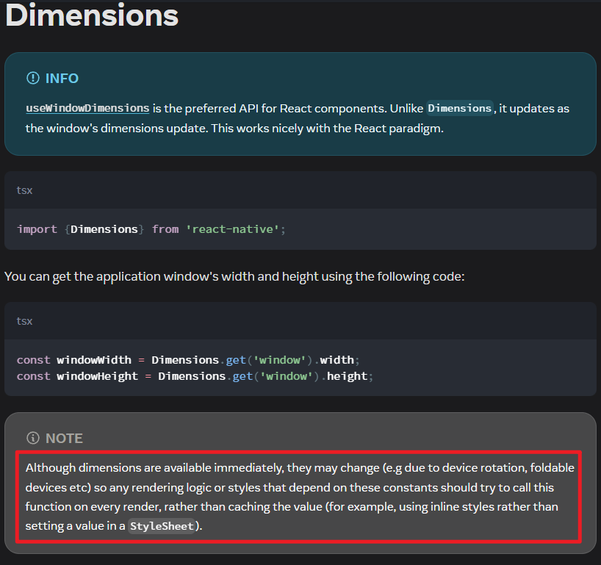
Task: Click the sentence about application window's width
Action: [x=234, y=277]
